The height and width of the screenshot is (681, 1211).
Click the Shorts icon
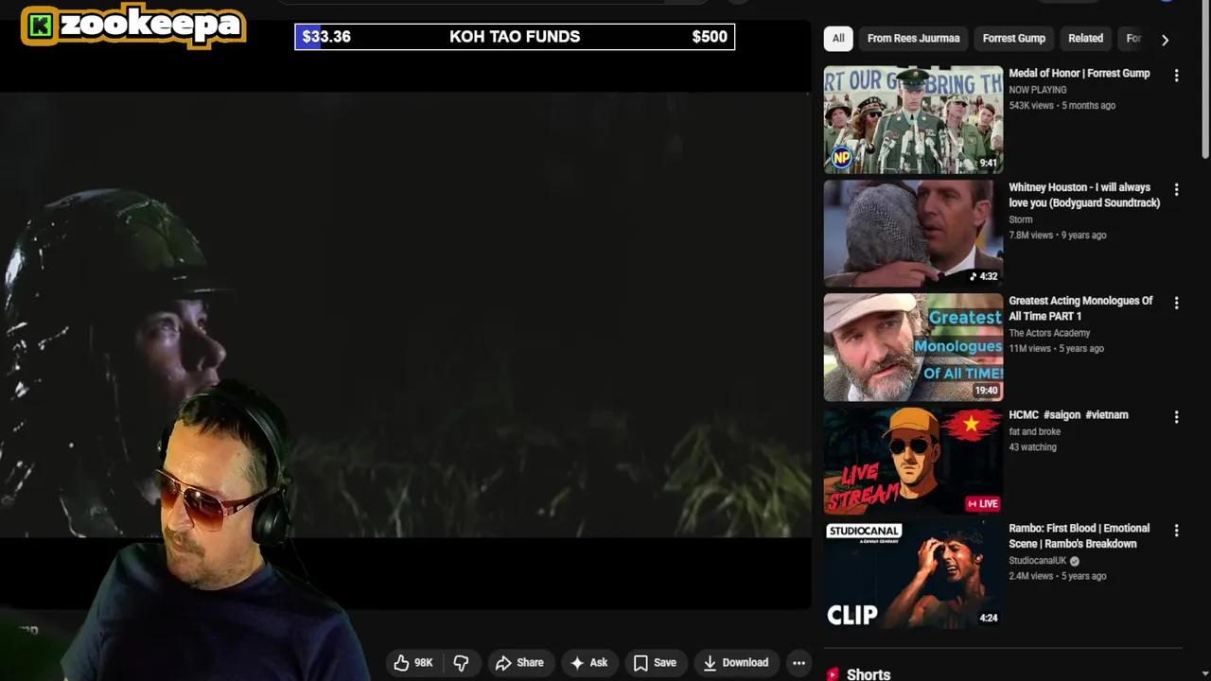click(833, 674)
